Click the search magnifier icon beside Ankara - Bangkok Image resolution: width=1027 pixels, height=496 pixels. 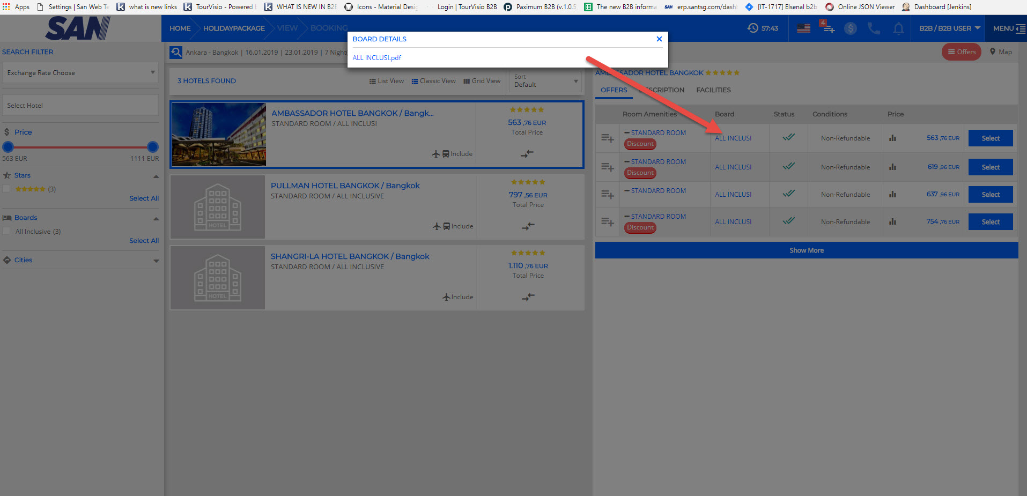tap(176, 53)
